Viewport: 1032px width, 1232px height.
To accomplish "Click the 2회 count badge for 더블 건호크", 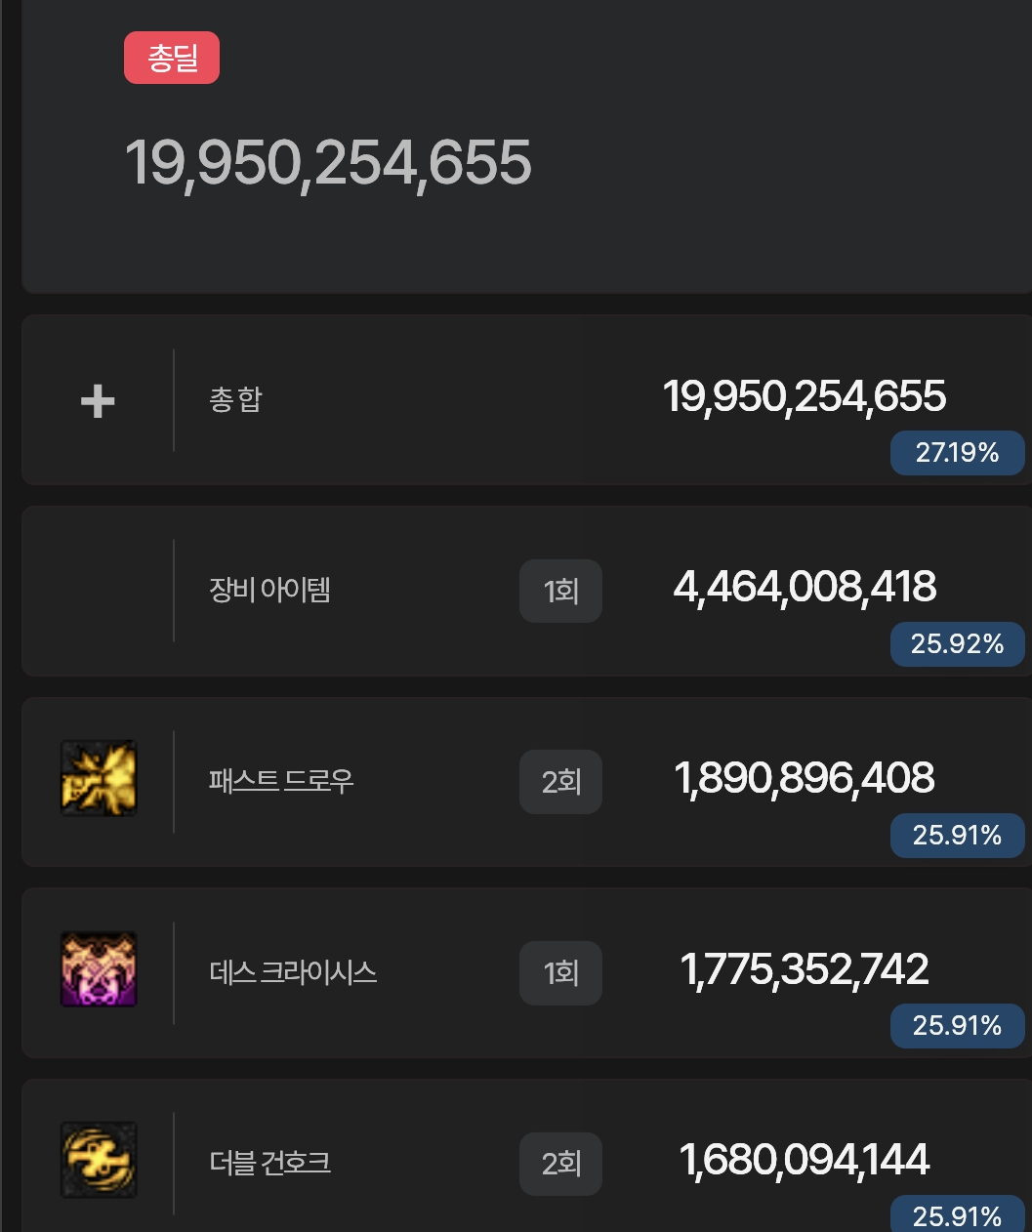I will (560, 1164).
